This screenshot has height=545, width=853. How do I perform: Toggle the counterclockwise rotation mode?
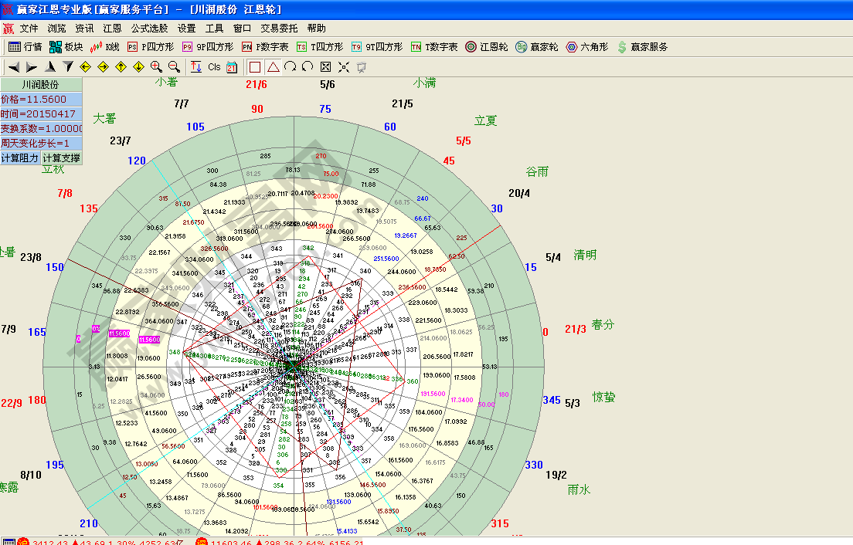click(306, 67)
